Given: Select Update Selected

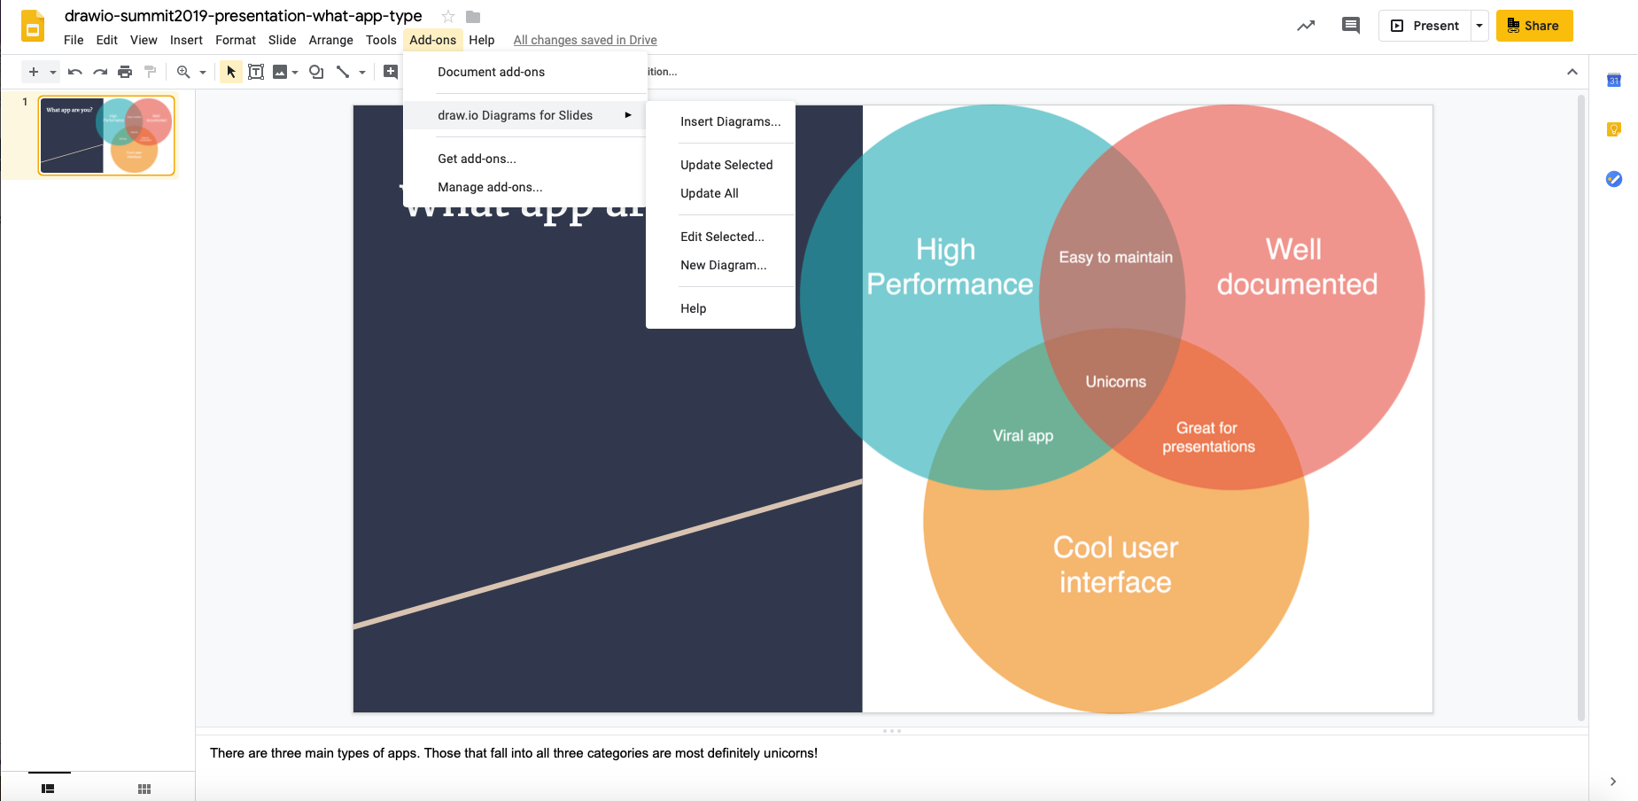Looking at the screenshot, I should (x=720, y=165).
